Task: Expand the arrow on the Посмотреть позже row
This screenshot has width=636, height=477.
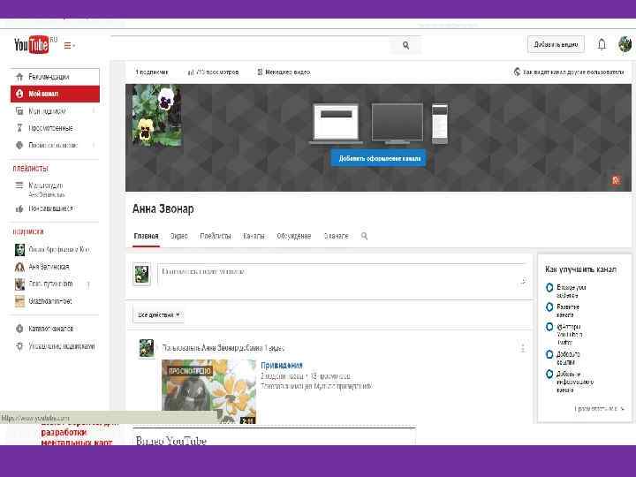Action: click(x=94, y=145)
